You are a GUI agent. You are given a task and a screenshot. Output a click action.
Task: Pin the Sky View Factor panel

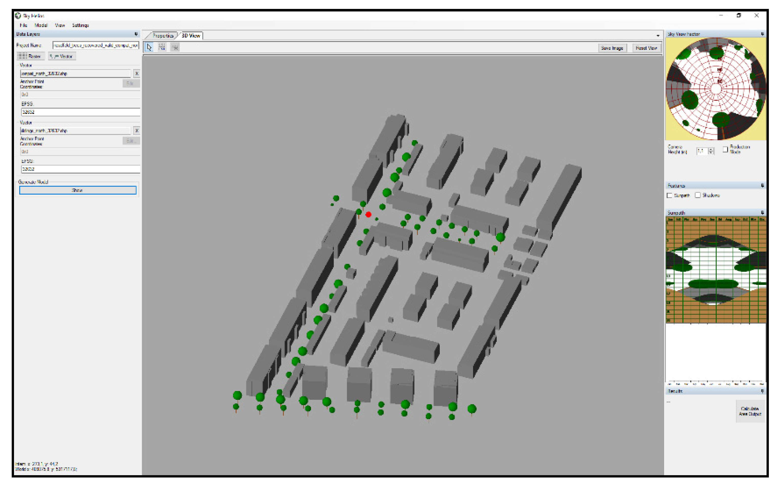click(762, 34)
